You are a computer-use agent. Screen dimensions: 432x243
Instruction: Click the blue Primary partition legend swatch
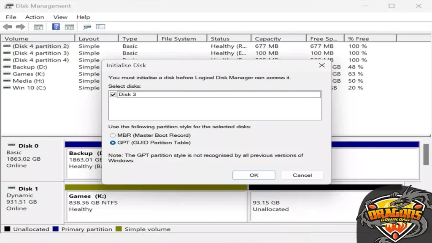56,229
